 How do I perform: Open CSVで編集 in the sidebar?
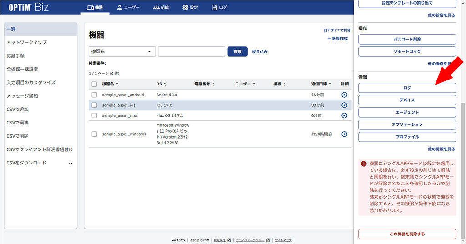(18, 123)
